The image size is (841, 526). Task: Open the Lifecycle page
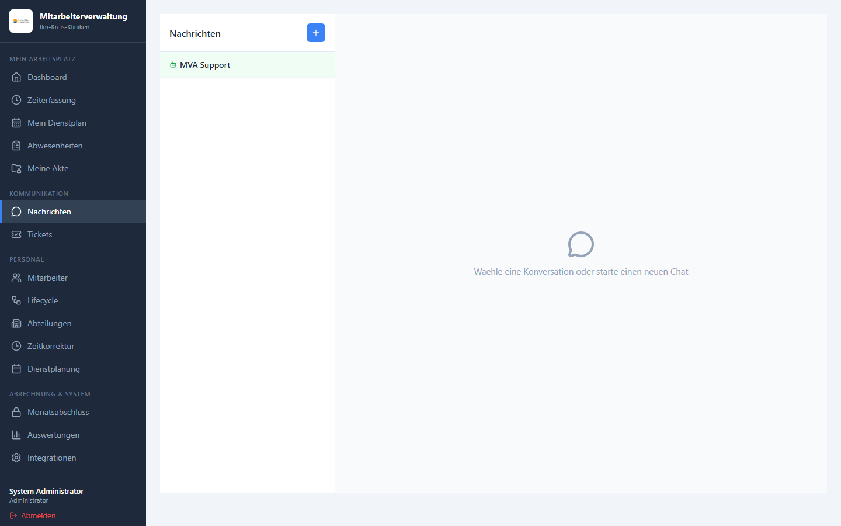(73, 300)
